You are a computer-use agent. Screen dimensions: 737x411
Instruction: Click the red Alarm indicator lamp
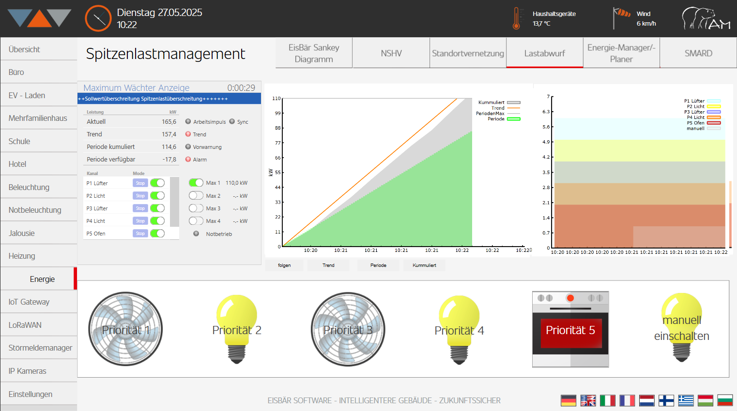point(188,159)
